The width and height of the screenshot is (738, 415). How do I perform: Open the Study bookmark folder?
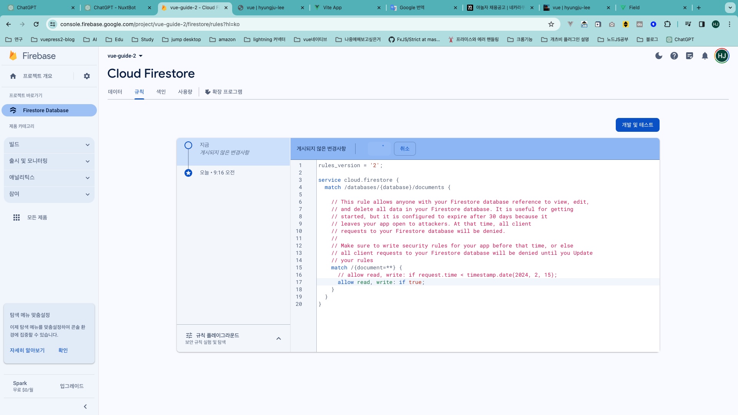click(x=143, y=40)
